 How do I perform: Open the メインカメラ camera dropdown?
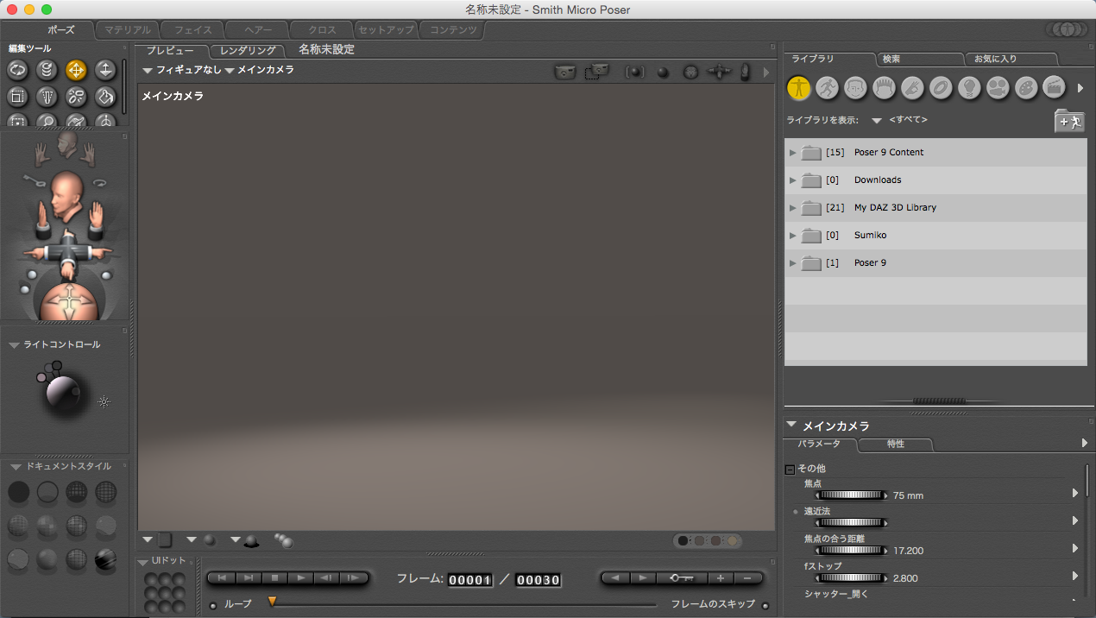[x=260, y=70]
